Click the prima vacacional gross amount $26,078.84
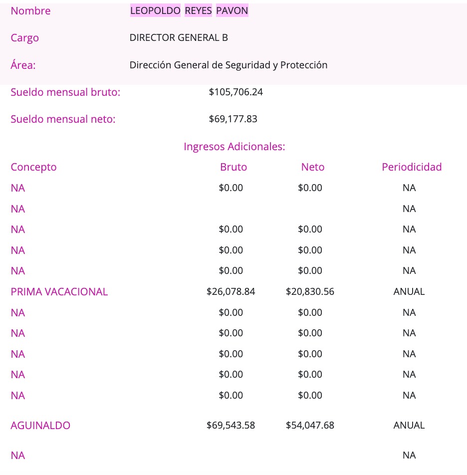This screenshot has width=467, height=475. 231,292
